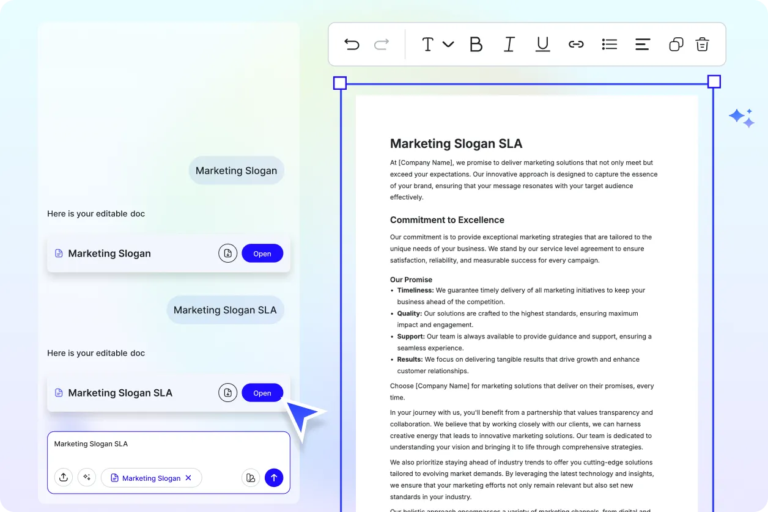Delete the document with the trash icon
This screenshot has width=768, height=512.
702,44
